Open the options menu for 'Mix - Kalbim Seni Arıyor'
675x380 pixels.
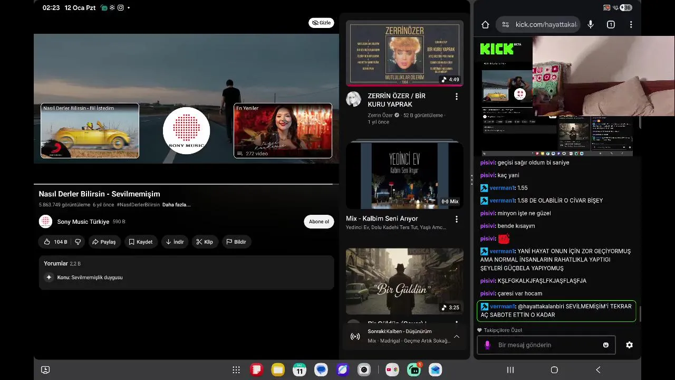(457, 219)
